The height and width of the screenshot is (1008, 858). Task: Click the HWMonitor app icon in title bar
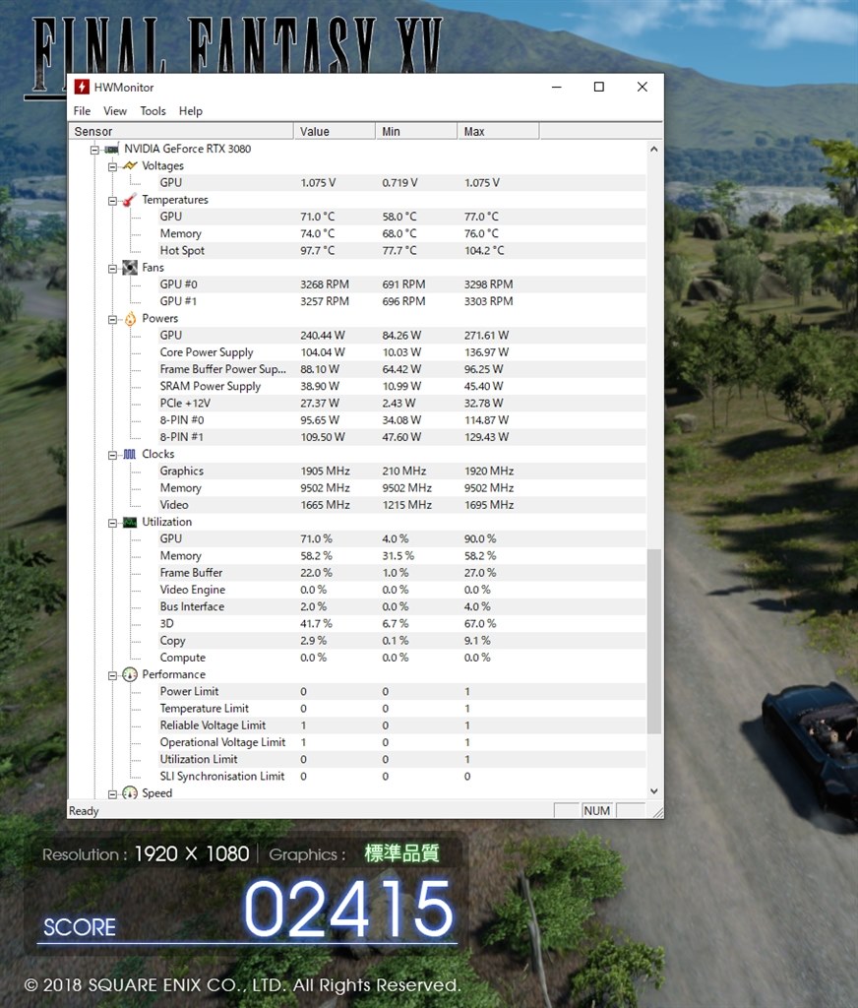(82, 87)
